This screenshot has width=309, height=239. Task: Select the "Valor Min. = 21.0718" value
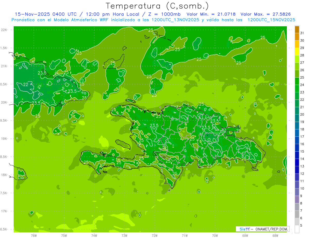[211, 14]
